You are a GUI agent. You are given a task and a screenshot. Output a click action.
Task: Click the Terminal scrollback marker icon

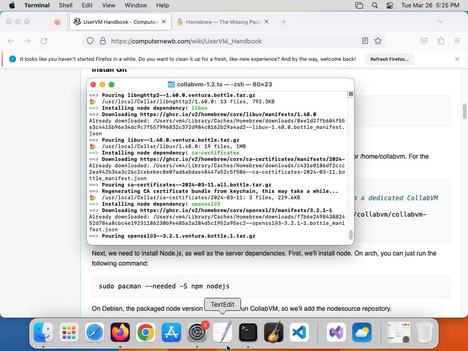[x=351, y=94]
